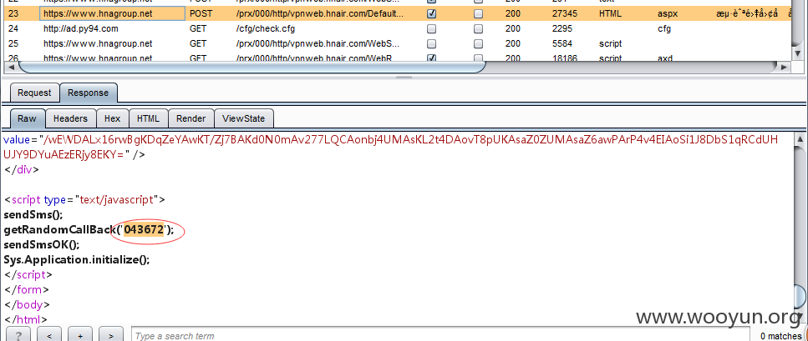Uncheck the ticked checkbox in row 23
This screenshot has width=808, height=341.
[432, 14]
